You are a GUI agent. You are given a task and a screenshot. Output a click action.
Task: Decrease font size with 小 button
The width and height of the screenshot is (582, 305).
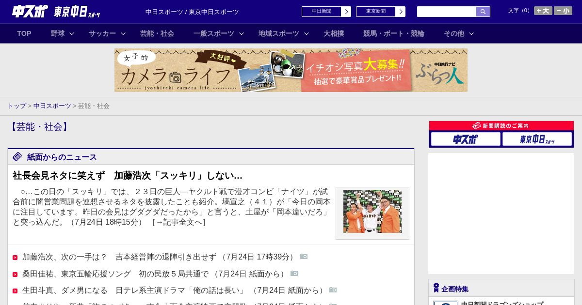point(563,11)
